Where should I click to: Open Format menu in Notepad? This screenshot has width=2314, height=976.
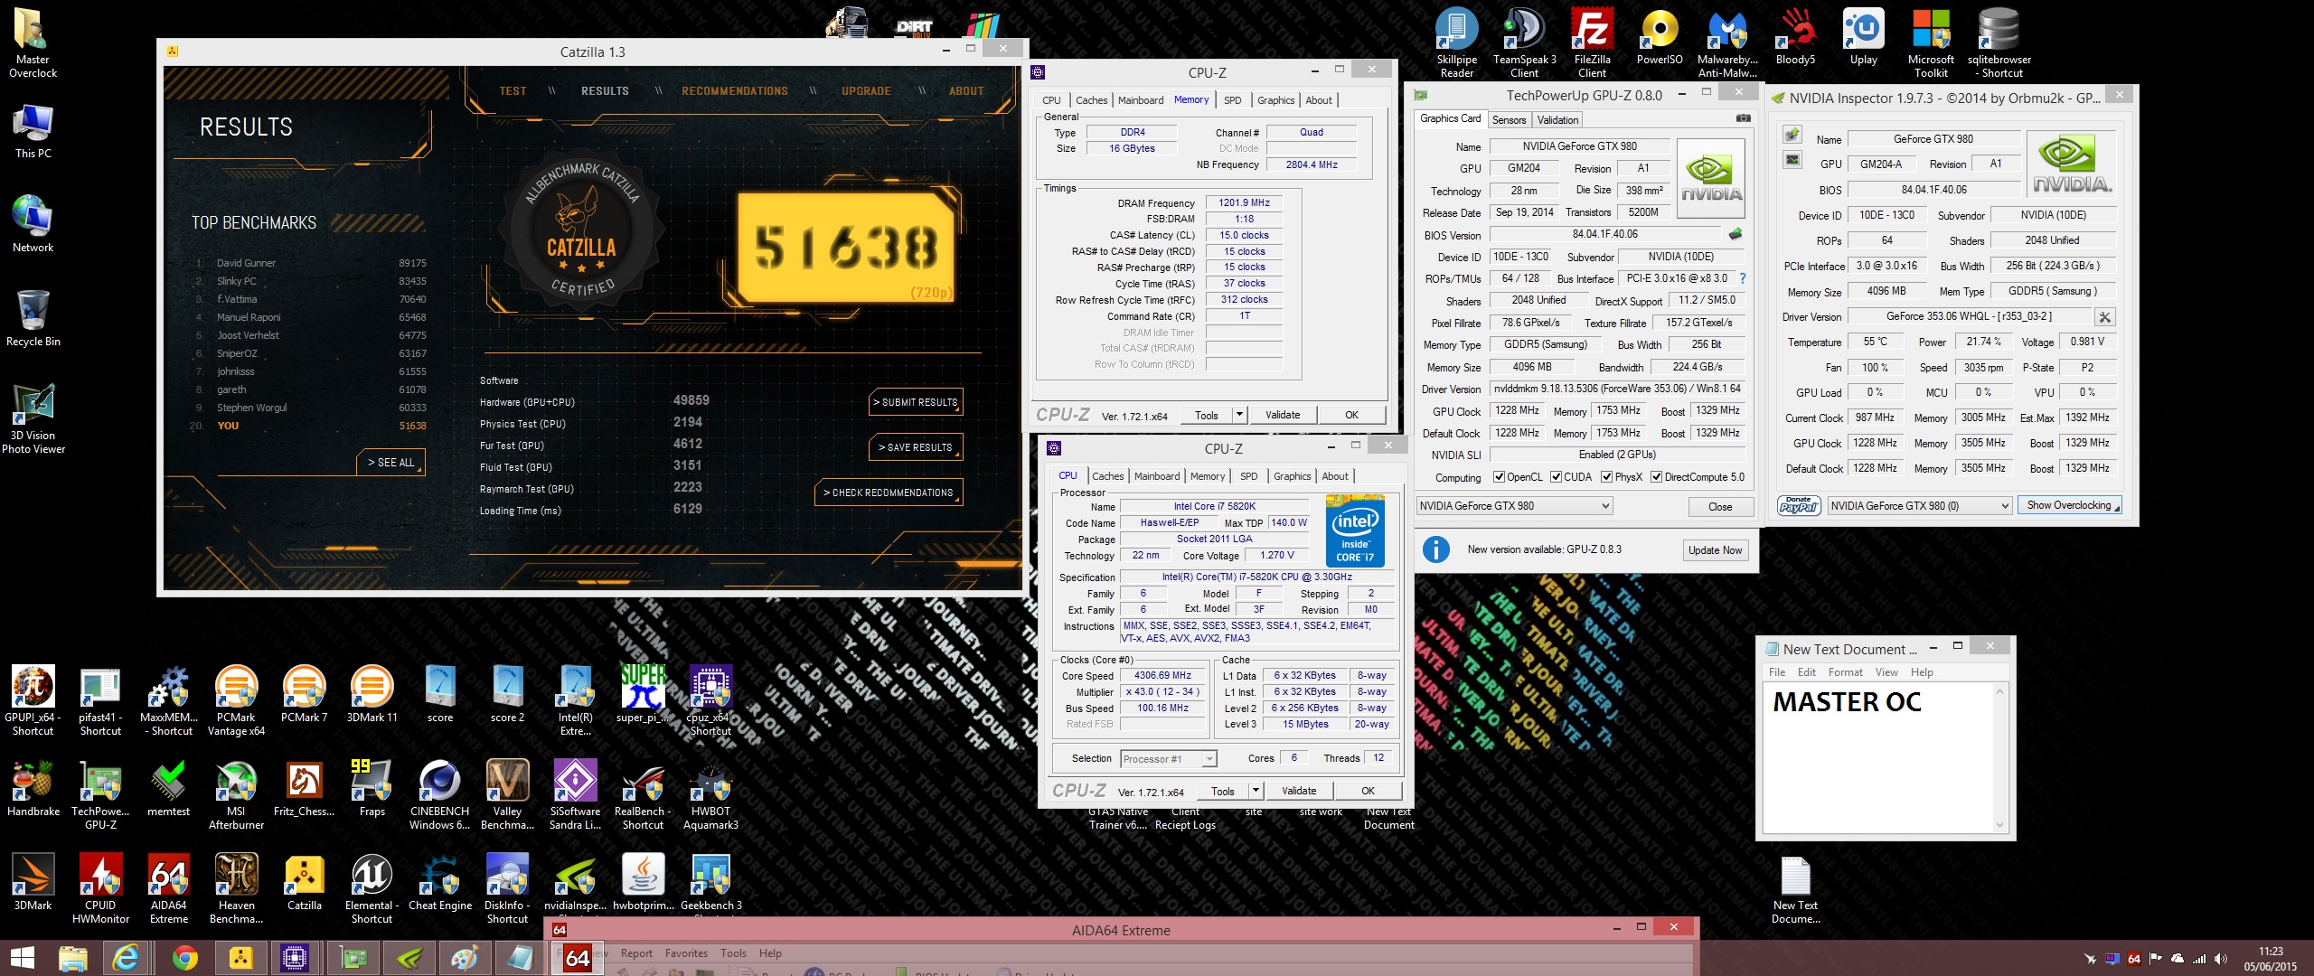coord(1845,672)
